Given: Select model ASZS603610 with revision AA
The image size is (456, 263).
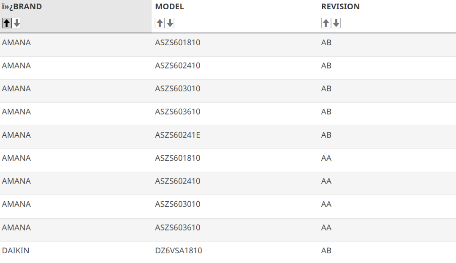Looking at the screenshot, I should (x=177, y=227).
